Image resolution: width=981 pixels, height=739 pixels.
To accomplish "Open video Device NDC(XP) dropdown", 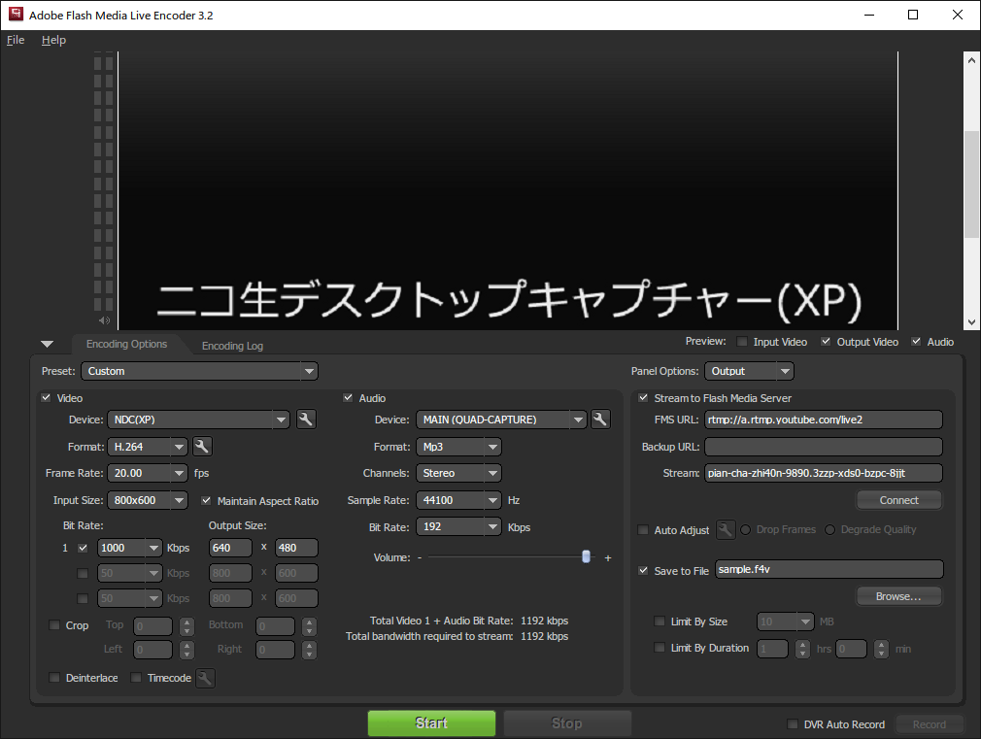I will click(198, 420).
